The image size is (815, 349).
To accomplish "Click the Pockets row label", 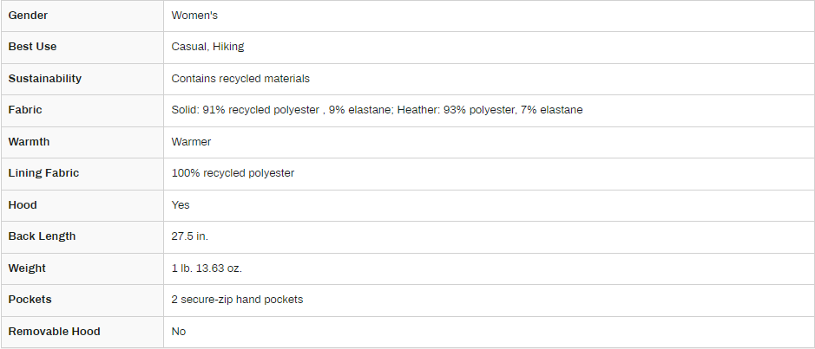I will point(30,300).
